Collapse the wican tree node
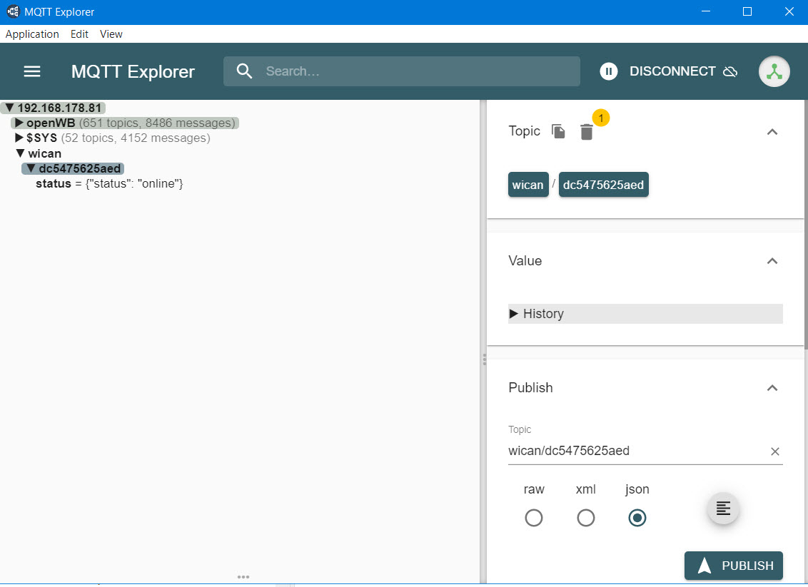Viewport: 808px width, 587px height. point(20,153)
